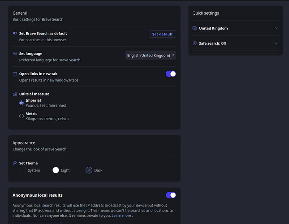Open the Learn more link
Viewport: 289px width, 224px height.
[121, 215]
